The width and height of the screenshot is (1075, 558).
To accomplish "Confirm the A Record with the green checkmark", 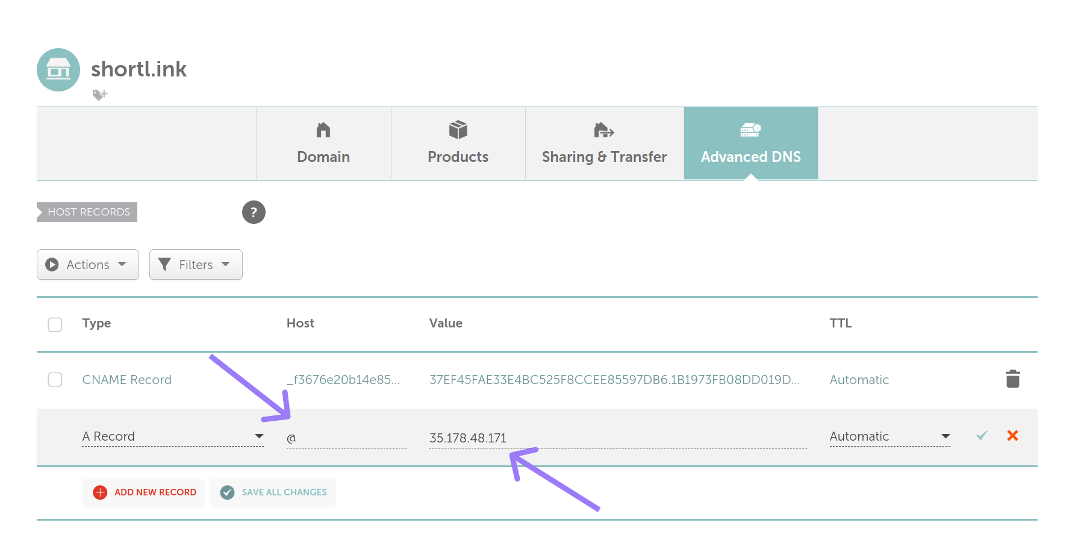I will 981,436.
